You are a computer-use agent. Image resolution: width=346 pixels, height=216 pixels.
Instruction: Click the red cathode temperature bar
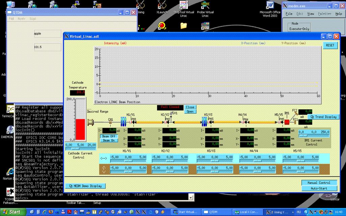click(x=80, y=130)
